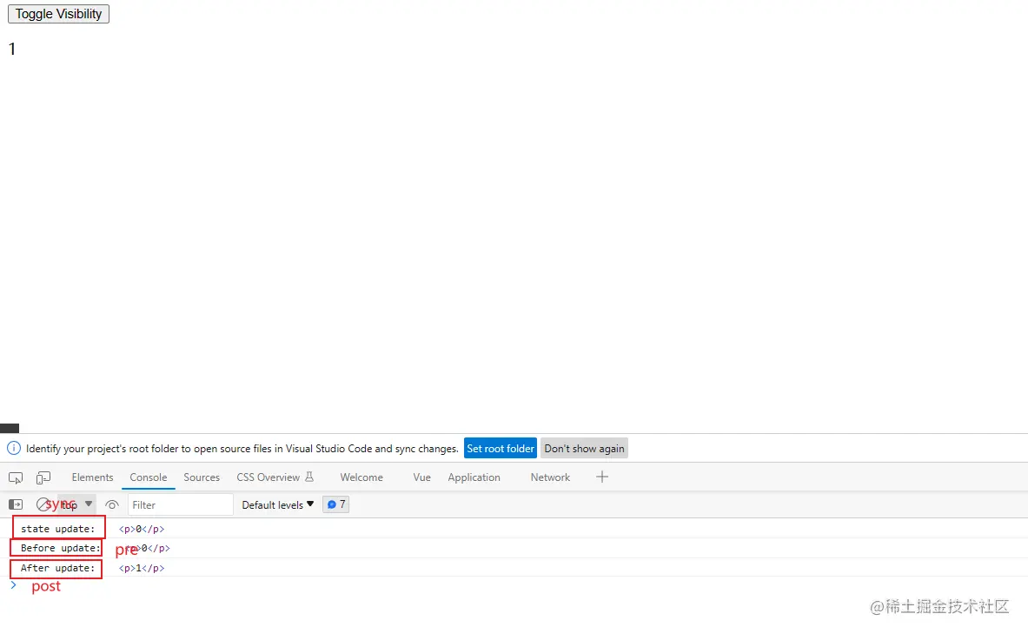Open the Default levels dropdown
The height and width of the screenshot is (634, 1028).
click(x=278, y=504)
